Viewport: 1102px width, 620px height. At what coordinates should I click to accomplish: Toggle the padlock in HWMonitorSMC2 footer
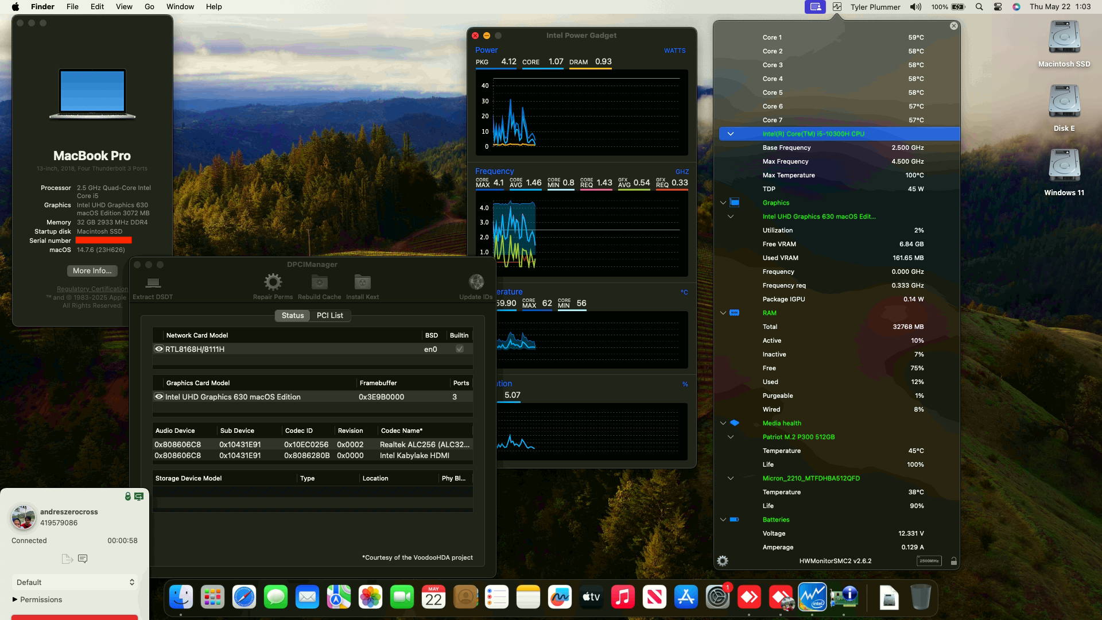[x=954, y=561]
